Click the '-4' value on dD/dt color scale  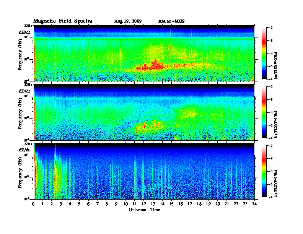coord(271,112)
